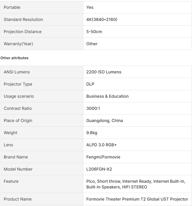Select the Formovie Theater Premium T2 product name

(137, 199)
